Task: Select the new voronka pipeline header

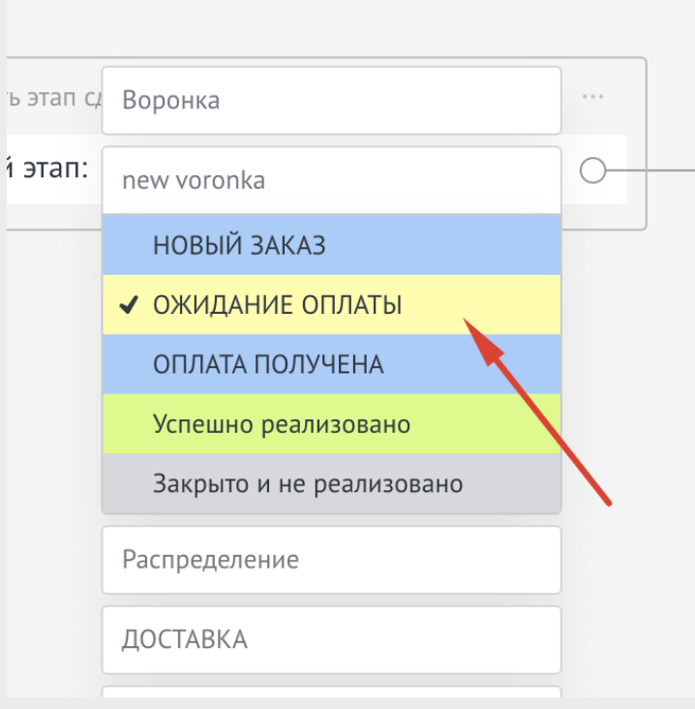Action: [x=331, y=180]
